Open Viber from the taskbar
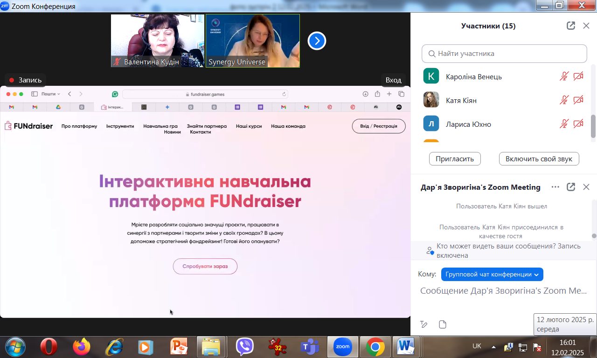Screen dimensions: 597x358 (244, 347)
